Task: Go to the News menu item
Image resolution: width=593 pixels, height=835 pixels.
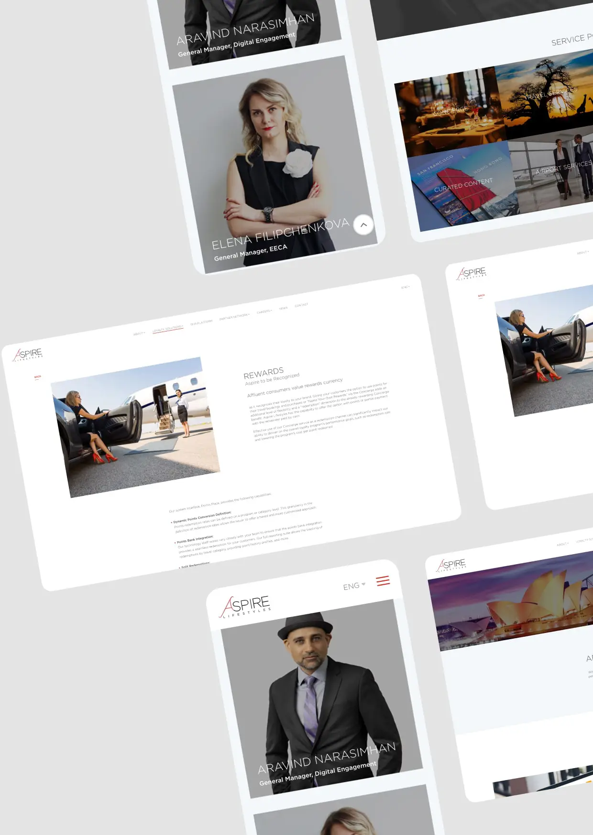Action: (283, 308)
